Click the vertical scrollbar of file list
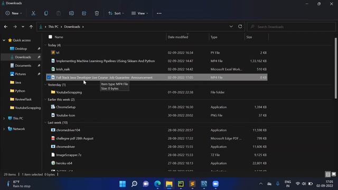Screen dimensions: 338x190 [336, 68]
